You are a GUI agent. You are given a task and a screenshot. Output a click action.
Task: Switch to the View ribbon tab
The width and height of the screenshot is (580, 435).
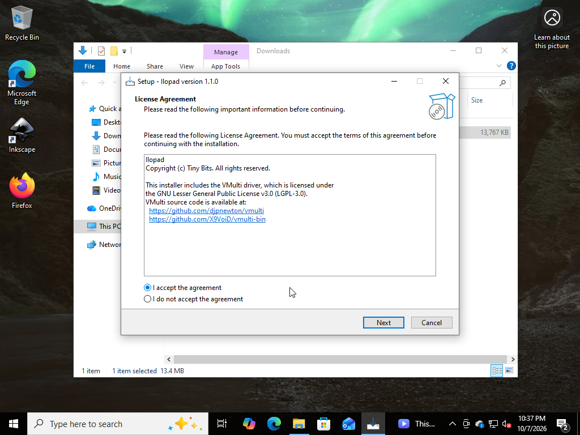click(x=186, y=66)
